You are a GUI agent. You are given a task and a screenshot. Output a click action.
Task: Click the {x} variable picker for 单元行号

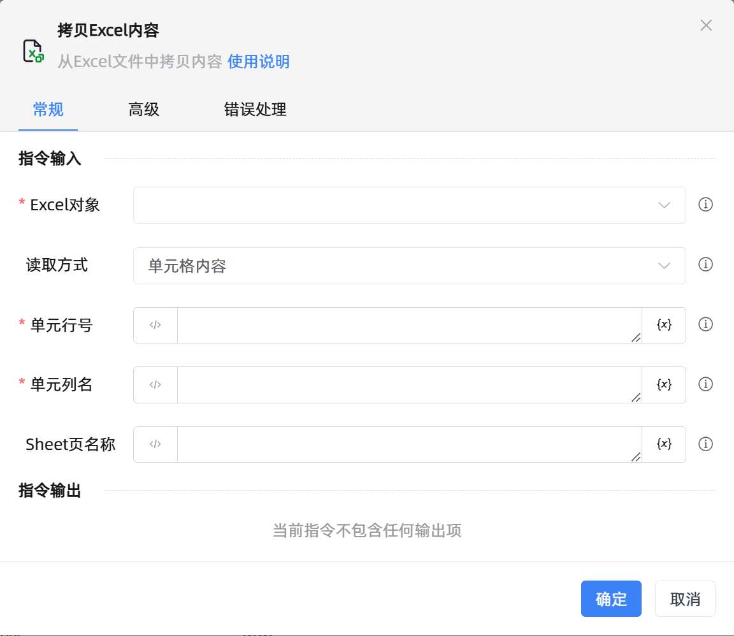tap(664, 325)
